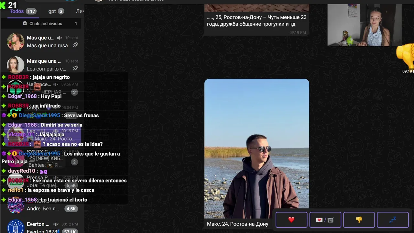Click the avatar of the Les comparto chat
Viewport: 414px width, 233px height.
16,65
